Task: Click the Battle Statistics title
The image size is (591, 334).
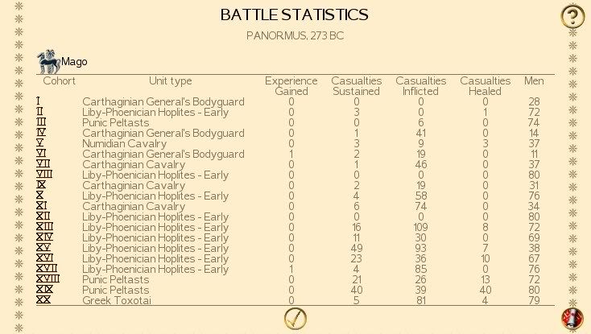Action: tap(295, 15)
